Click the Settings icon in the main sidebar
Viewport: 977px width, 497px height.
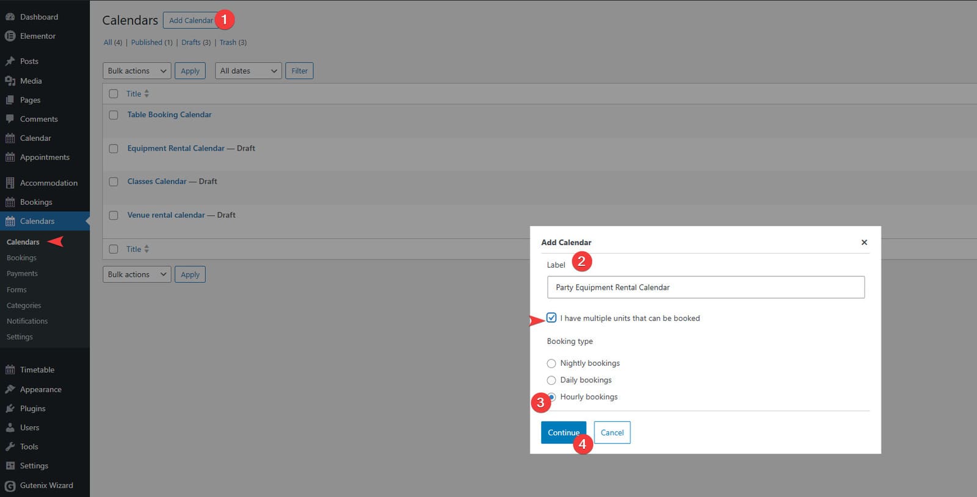pos(10,466)
